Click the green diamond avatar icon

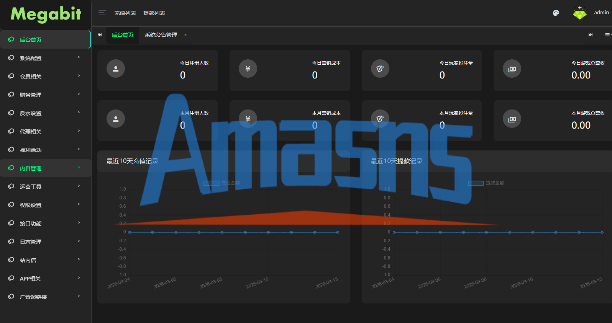(x=579, y=13)
